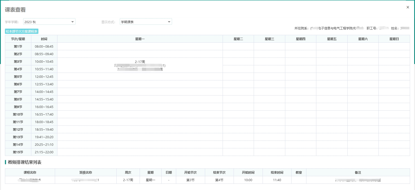The height and width of the screenshot is (190, 415).
Task: Click the 星期二 column header
Action: [x=238, y=39]
